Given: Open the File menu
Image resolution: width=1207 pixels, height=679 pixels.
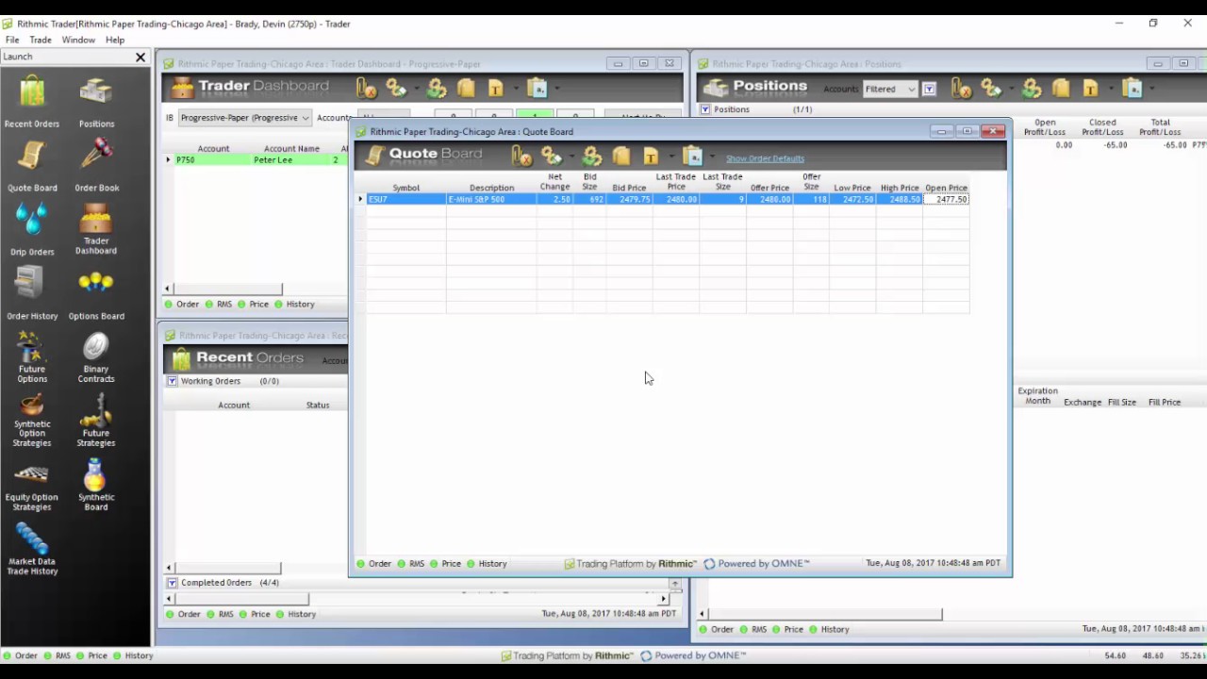Looking at the screenshot, I should [x=12, y=40].
